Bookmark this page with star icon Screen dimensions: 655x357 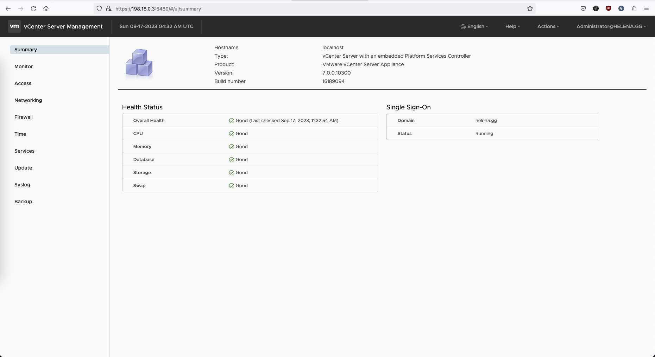[530, 9]
